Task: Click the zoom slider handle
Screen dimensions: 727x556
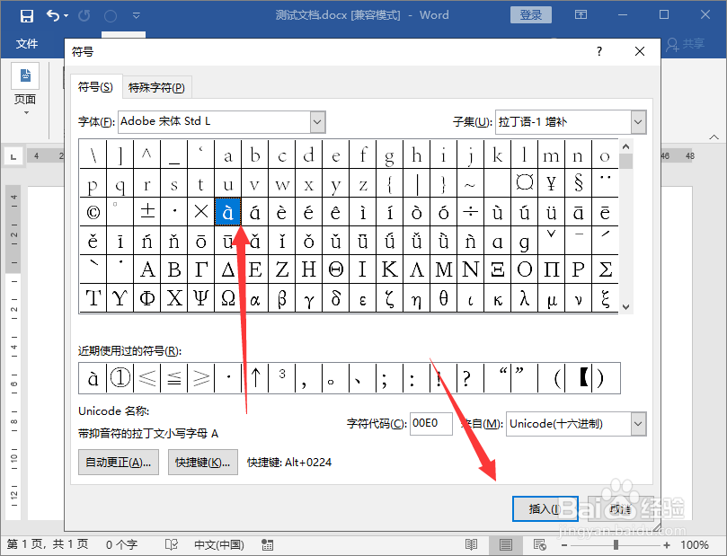Action: point(616,545)
